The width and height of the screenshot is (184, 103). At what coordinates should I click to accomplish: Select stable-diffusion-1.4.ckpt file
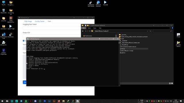(x=126, y=51)
